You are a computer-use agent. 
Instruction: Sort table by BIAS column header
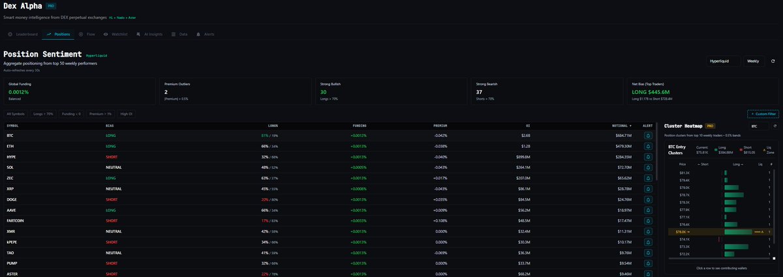pos(110,125)
